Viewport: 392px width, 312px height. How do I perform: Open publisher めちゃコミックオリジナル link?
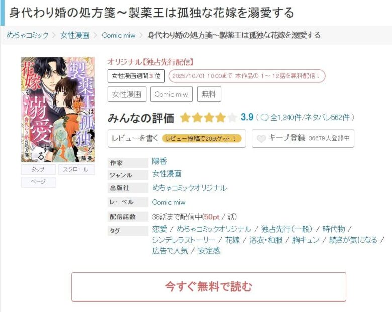point(189,188)
